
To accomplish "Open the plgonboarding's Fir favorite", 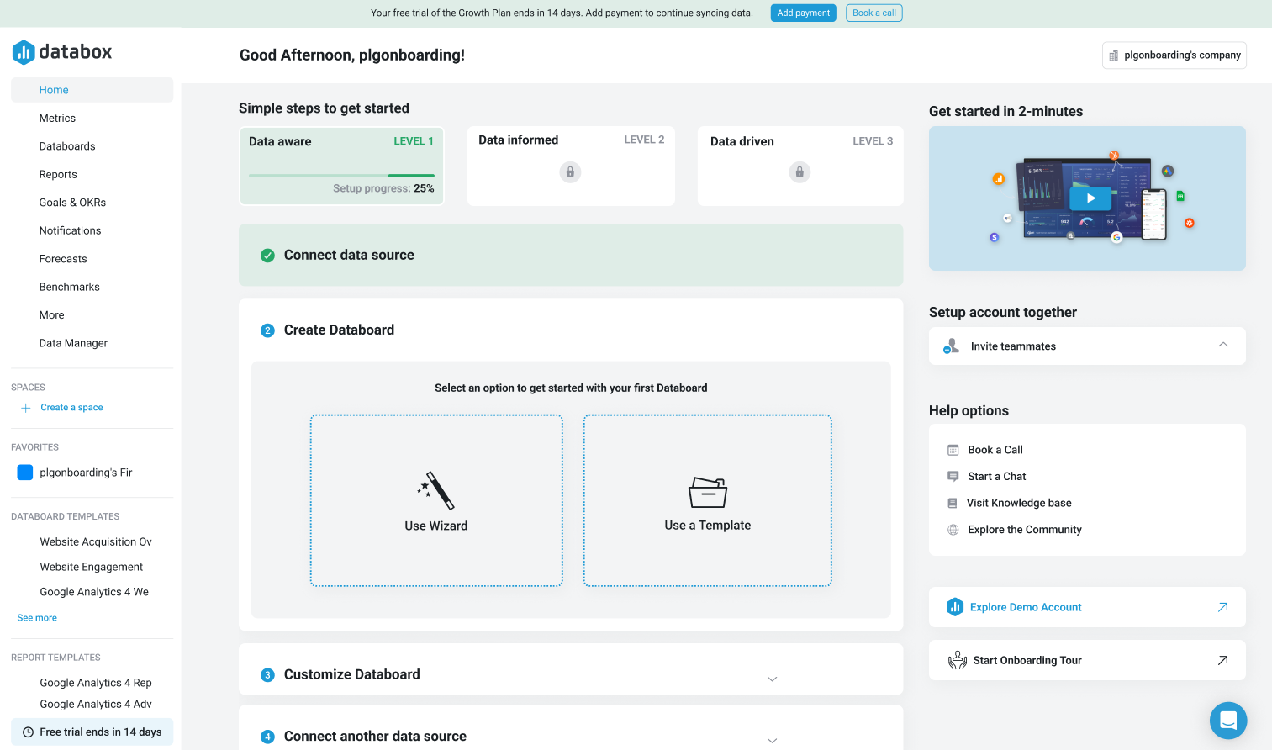I will pyautogui.click(x=86, y=473).
